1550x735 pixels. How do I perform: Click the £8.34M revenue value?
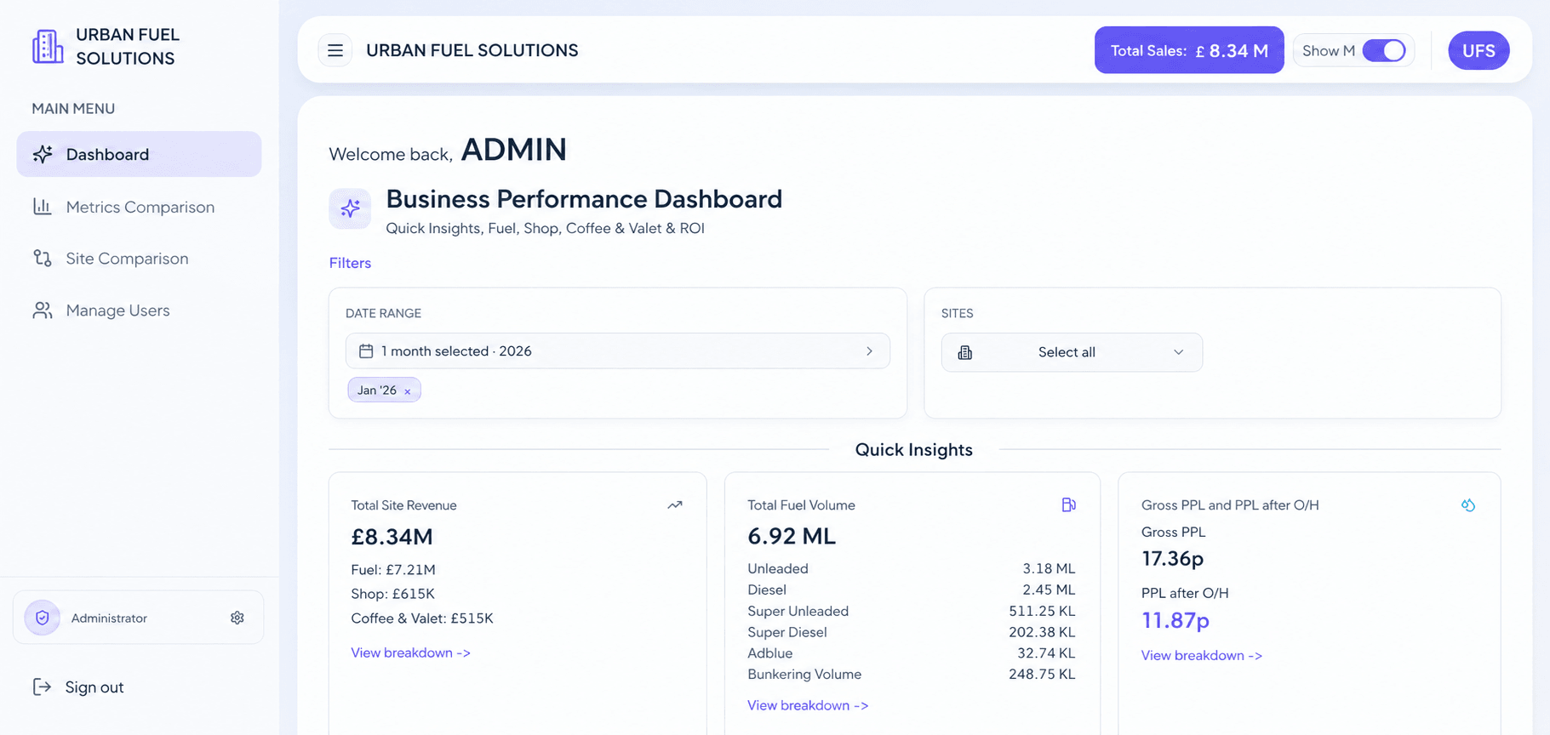(x=392, y=537)
